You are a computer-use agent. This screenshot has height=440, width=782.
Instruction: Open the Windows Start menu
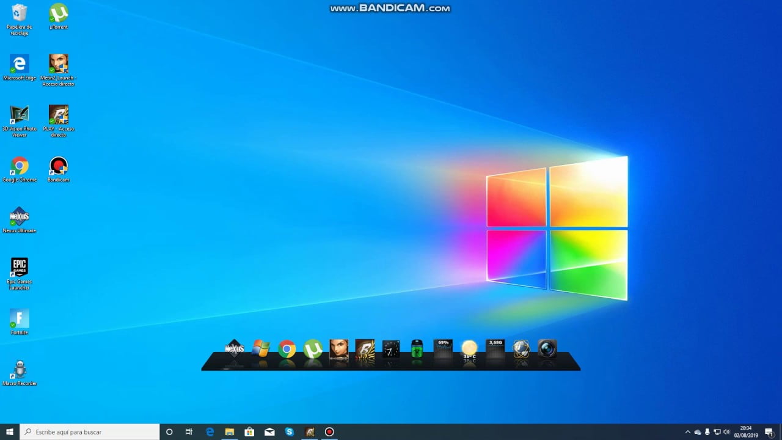[10, 432]
